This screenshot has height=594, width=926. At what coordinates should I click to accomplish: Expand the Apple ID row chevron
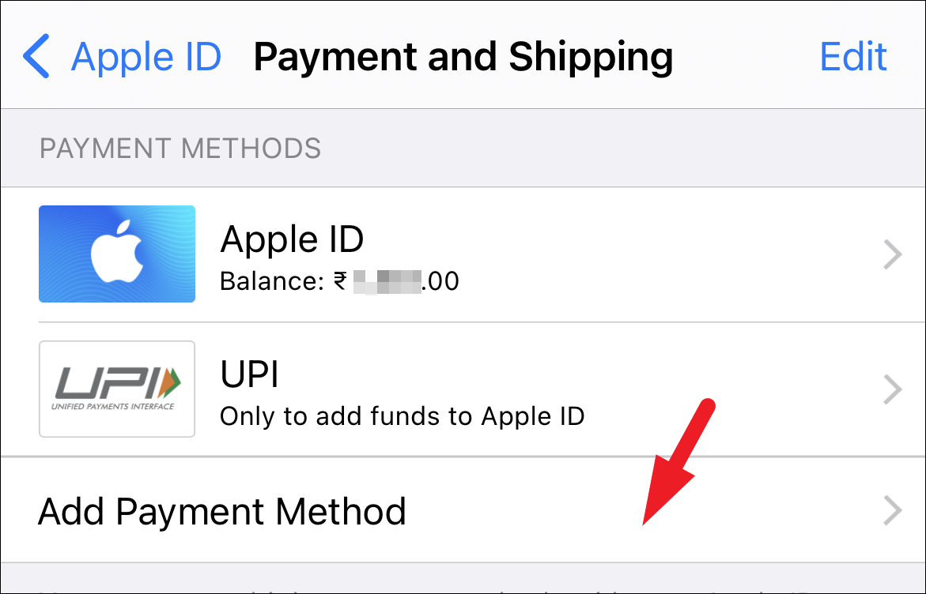[892, 254]
